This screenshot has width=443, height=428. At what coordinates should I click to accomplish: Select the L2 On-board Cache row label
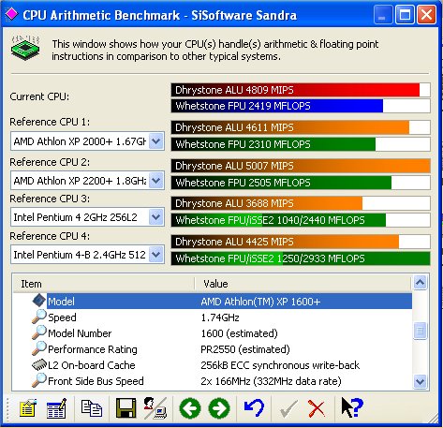click(x=92, y=365)
